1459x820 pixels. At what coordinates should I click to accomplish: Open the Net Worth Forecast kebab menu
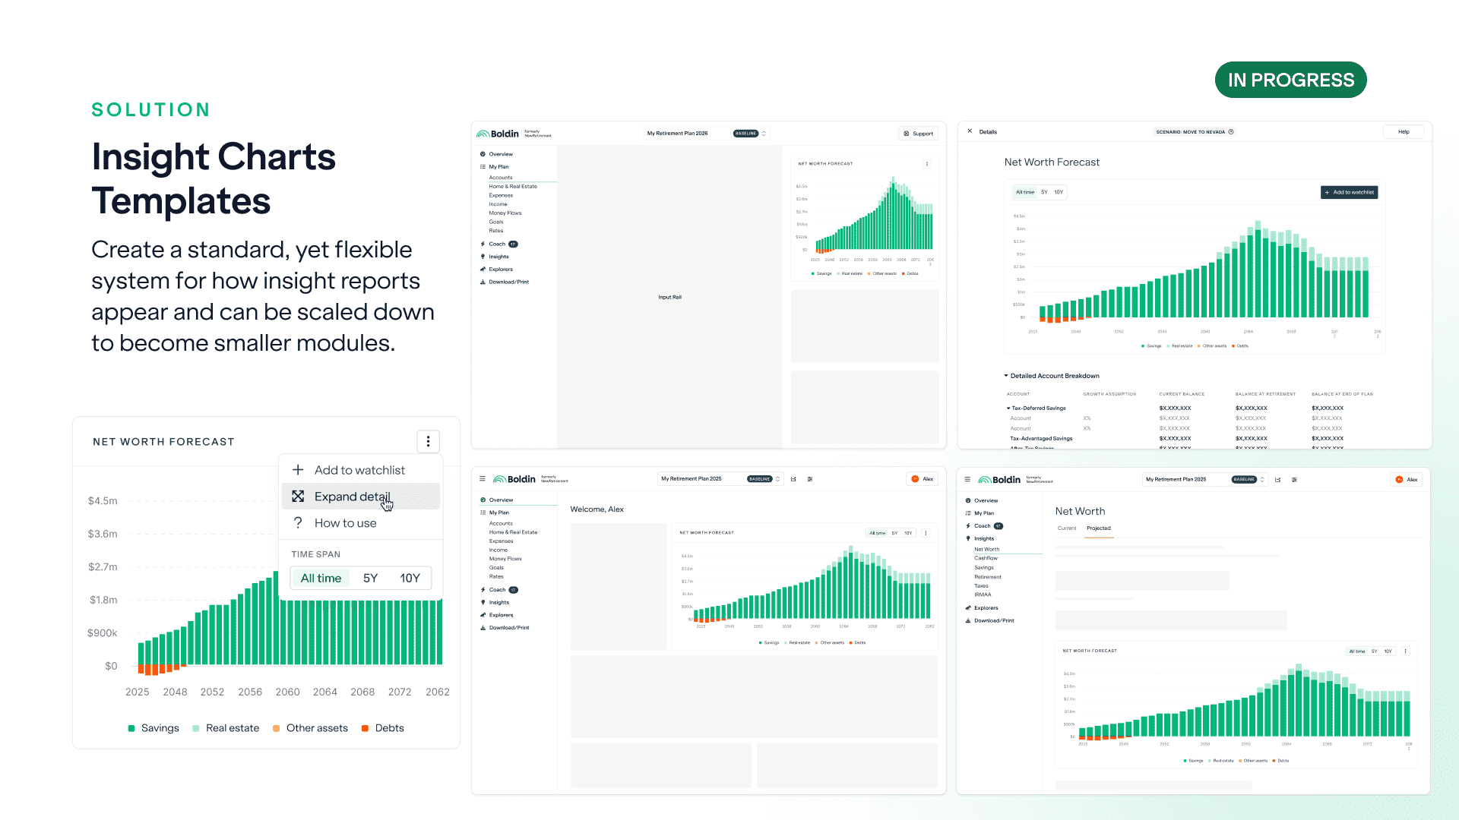[x=428, y=441]
